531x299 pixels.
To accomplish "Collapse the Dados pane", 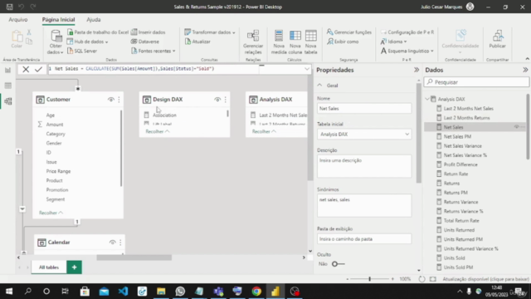I will point(525,70).
